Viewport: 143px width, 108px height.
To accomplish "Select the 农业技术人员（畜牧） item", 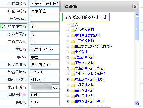I will click(x=90, y=79).
